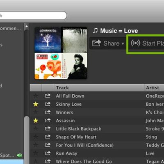Screen dimensions: 164x164
Task: Star the Run Away track
Action: click(36, 153)
